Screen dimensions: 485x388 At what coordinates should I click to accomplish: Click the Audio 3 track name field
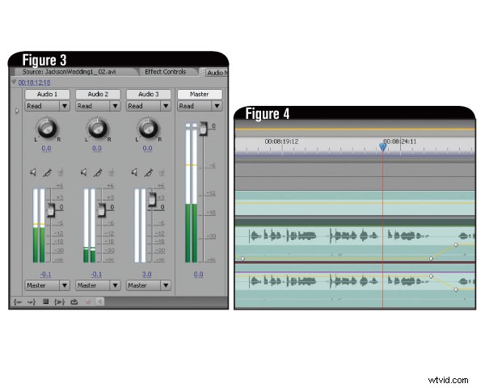point(149,94)
